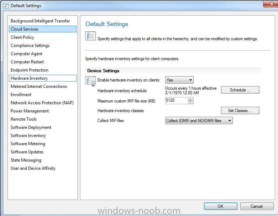
Task: Open Network Access Protection (NAP) settings
Action: pyautogui.click(x=43, y=103)
